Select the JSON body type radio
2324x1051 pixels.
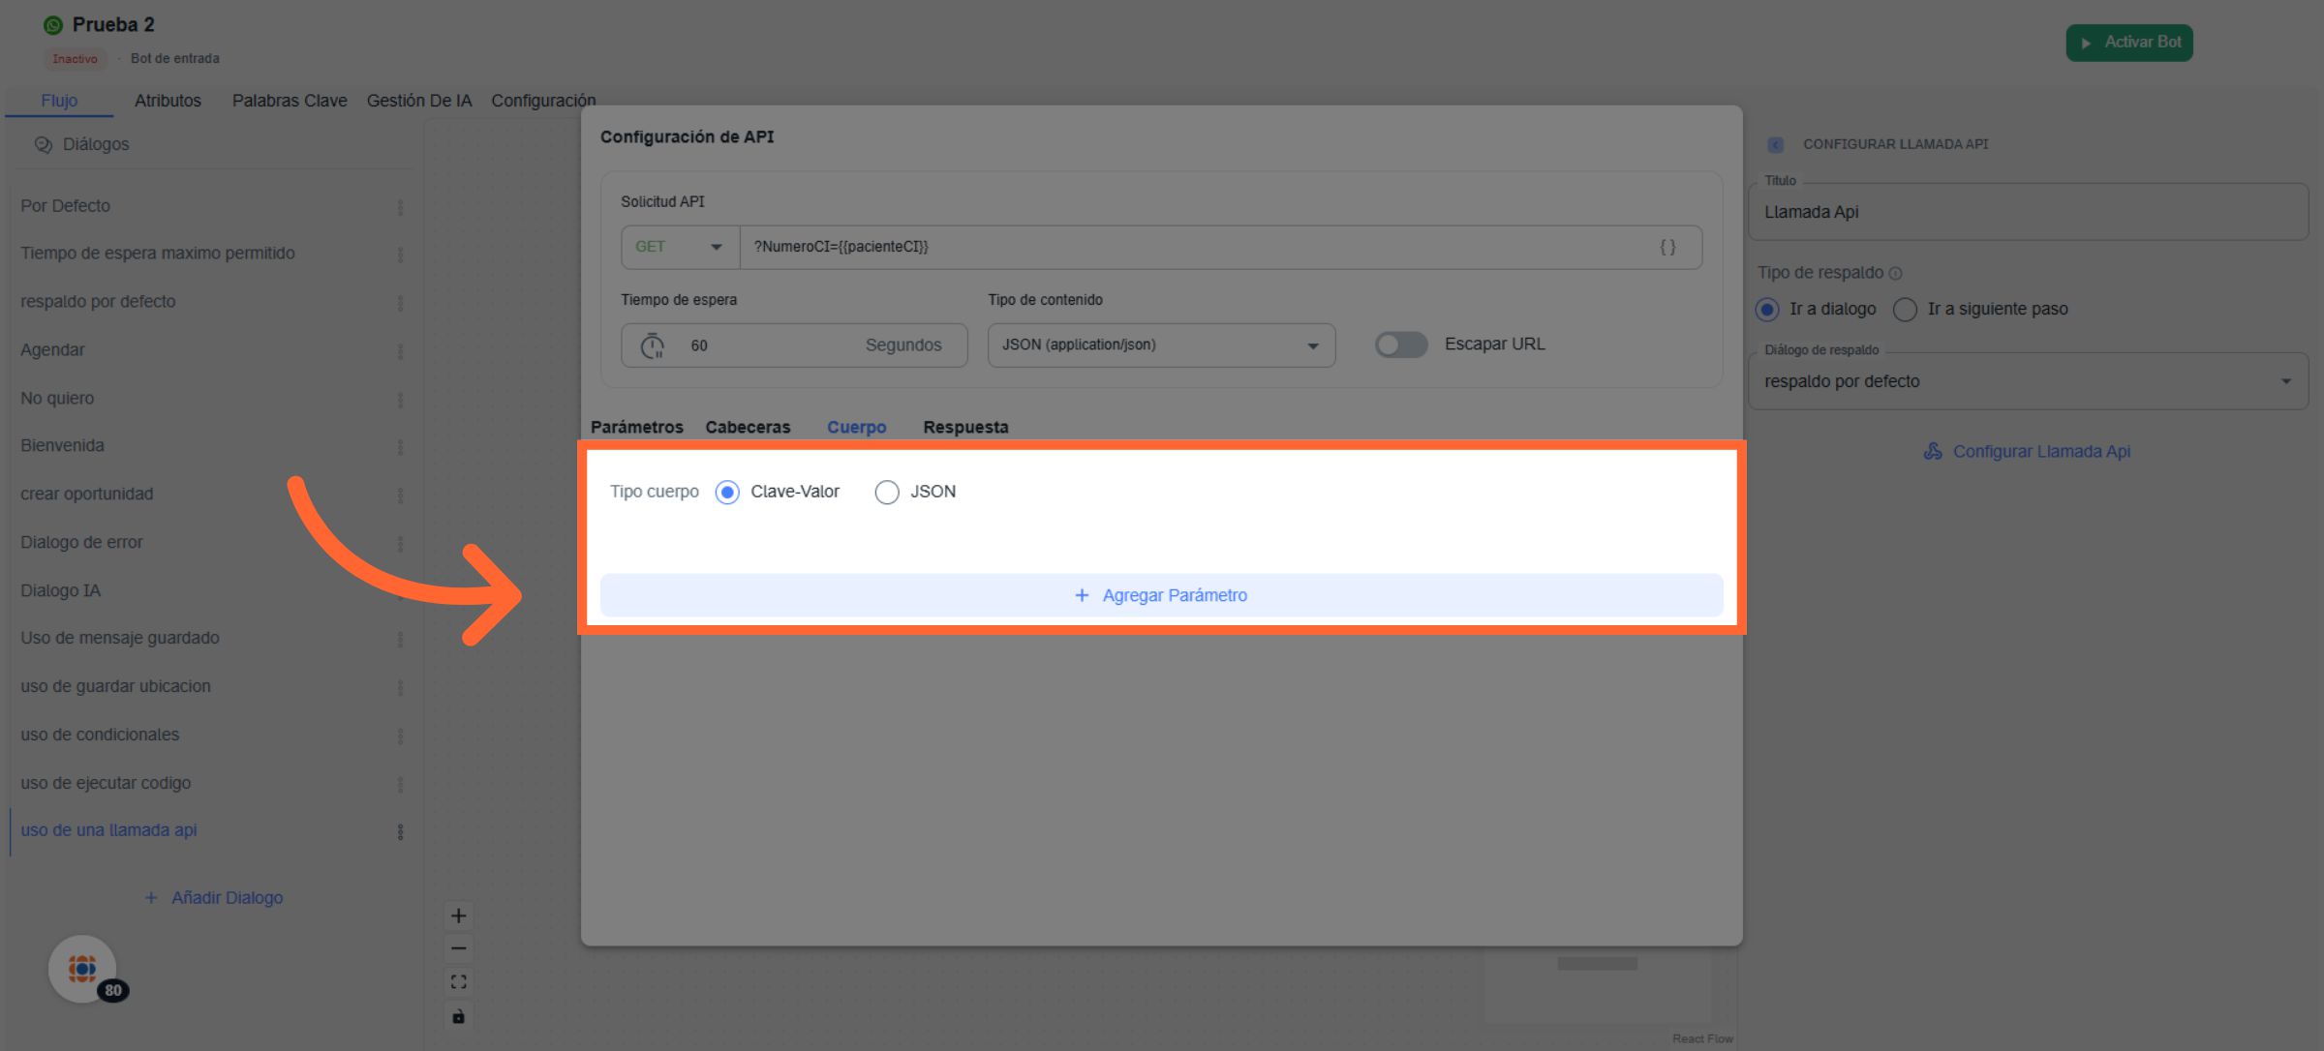[887, 493]
